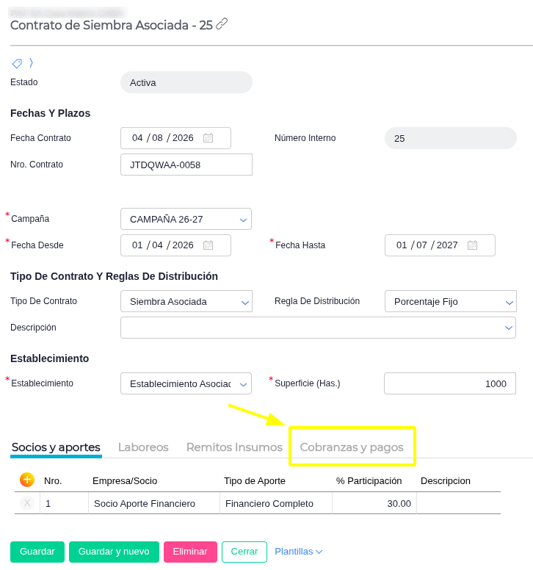Open the Plantillas menu

(x=298, y=552)
